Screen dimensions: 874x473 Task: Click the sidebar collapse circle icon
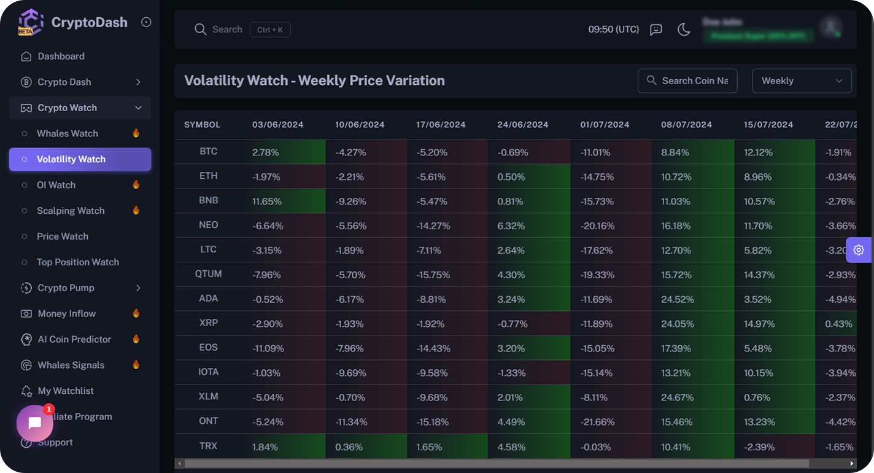146,22
